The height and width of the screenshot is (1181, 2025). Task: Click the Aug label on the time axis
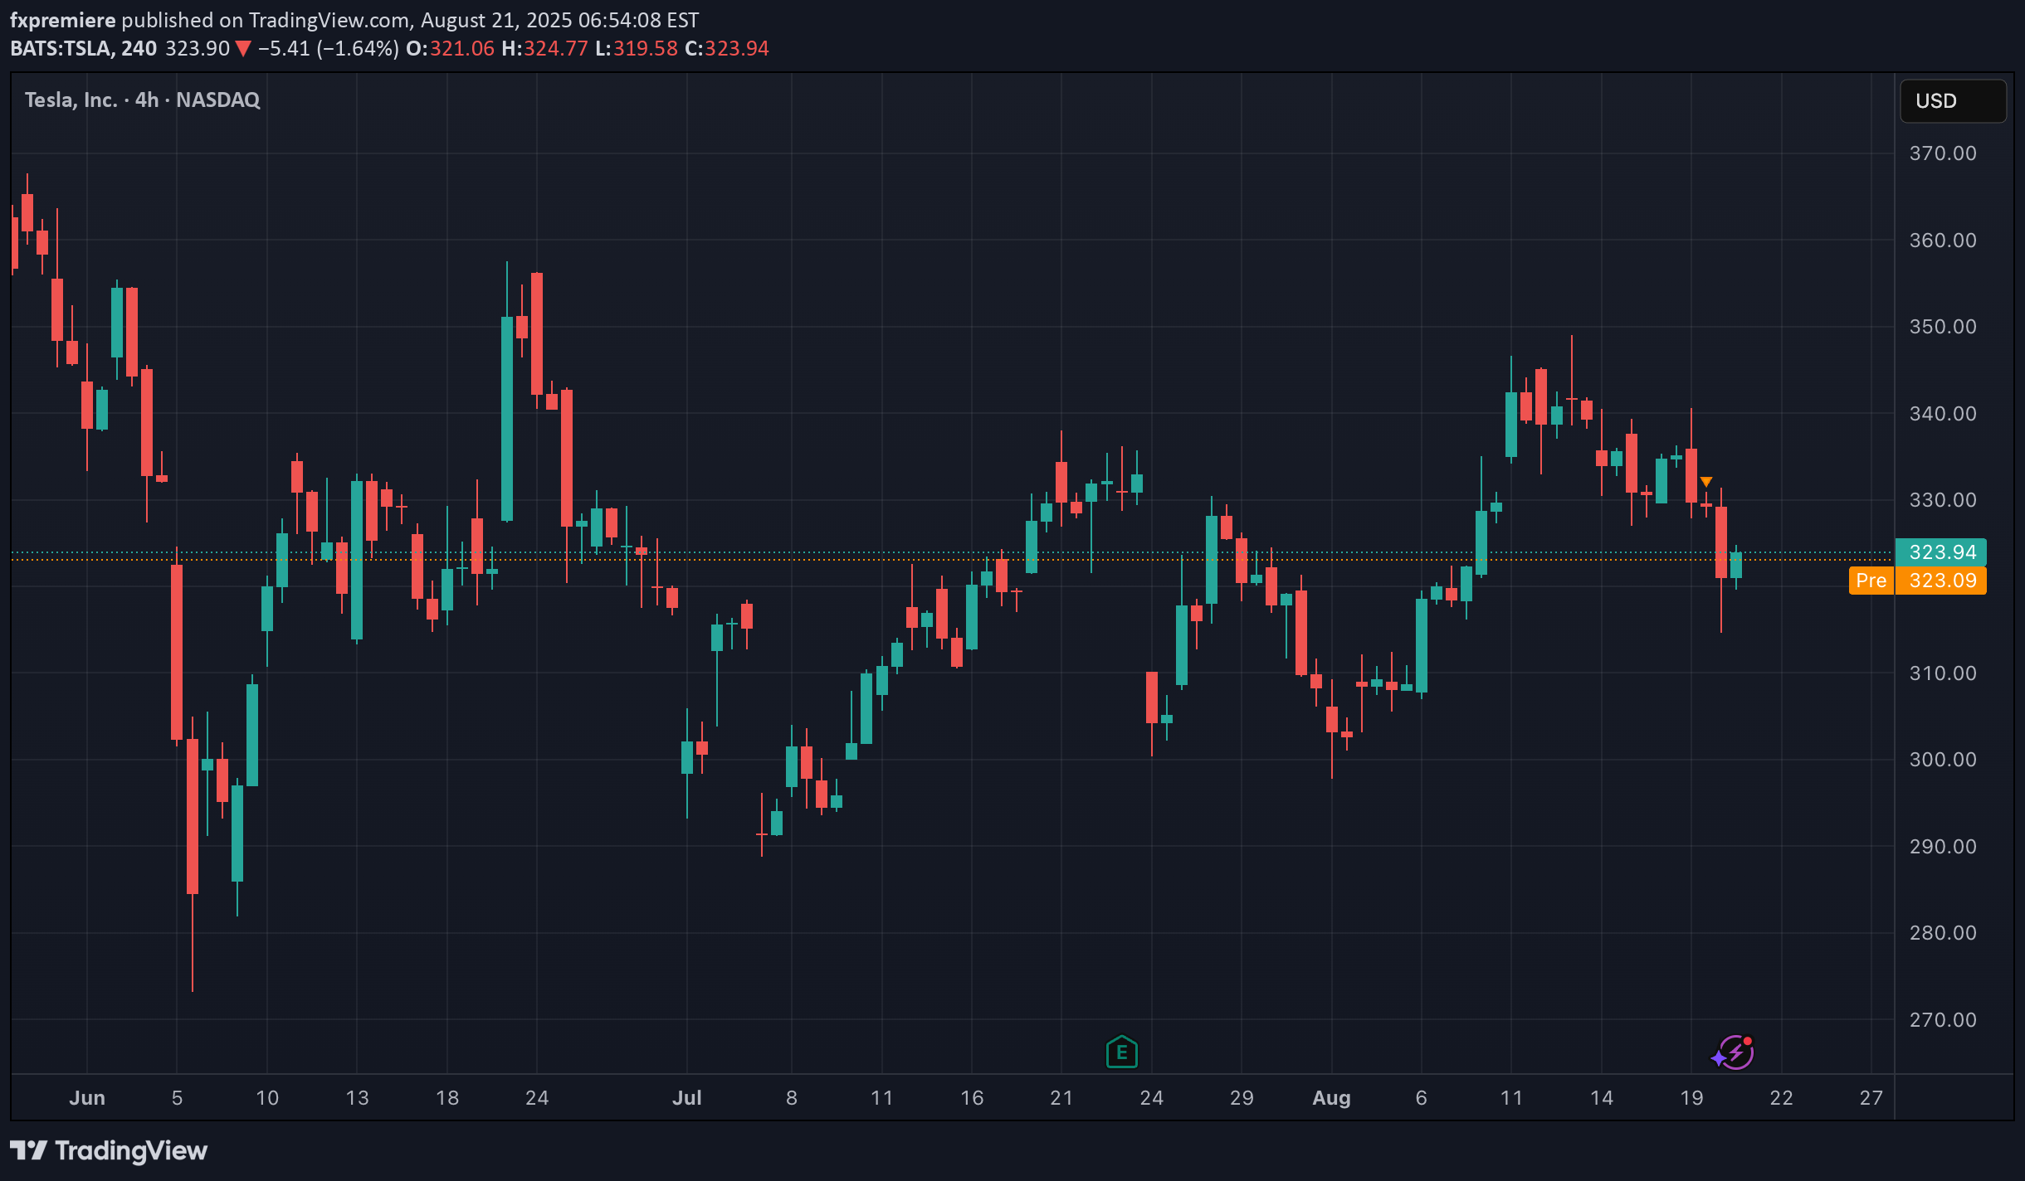pos(1331,1098)
